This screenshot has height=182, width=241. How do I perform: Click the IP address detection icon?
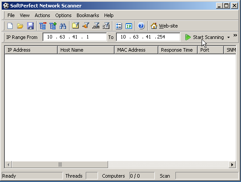129,26
